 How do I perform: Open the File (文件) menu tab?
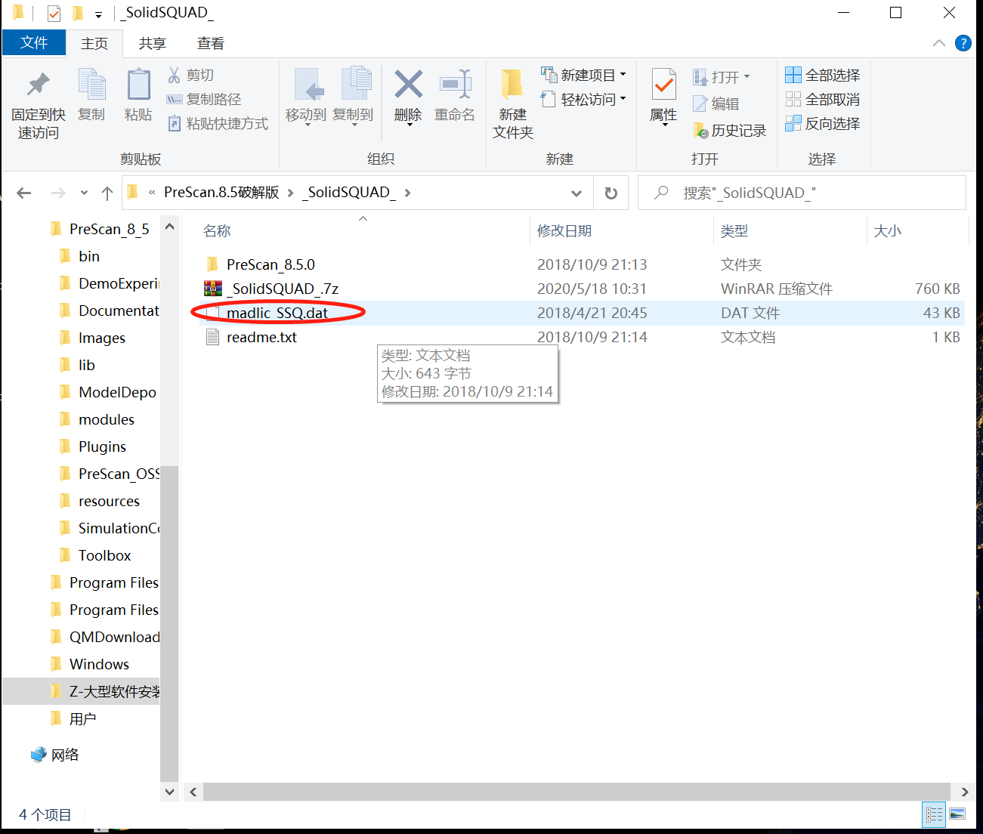coord(34,43)
